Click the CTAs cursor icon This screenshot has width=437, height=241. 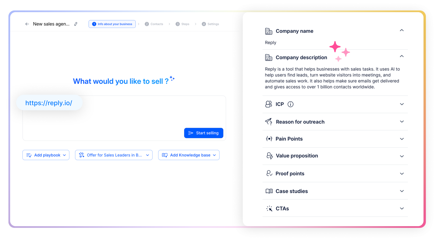pyautogui.click(x=269, y=209)
